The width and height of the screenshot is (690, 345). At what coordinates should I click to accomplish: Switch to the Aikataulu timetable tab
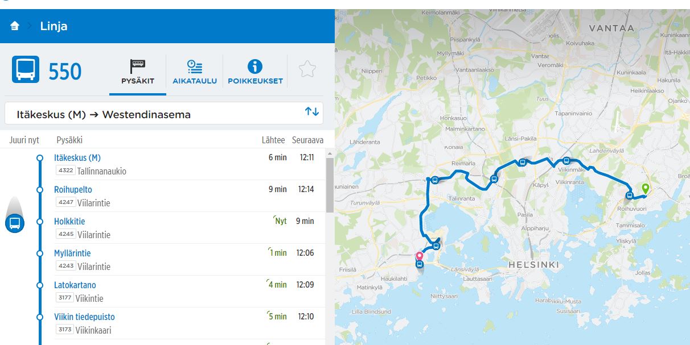[x=195, y=73]
